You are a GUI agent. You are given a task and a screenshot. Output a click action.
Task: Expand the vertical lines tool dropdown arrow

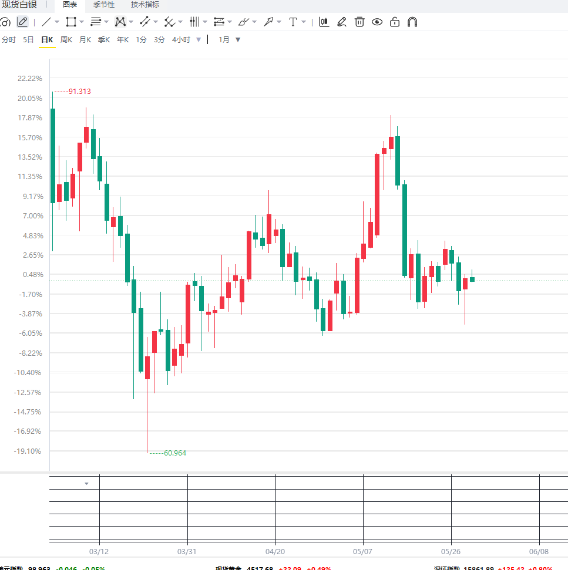point(205,22)
